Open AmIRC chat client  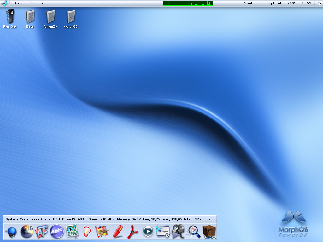[x=57, y=232]
